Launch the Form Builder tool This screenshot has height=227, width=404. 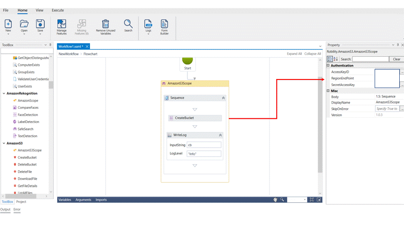click(164, 24)
